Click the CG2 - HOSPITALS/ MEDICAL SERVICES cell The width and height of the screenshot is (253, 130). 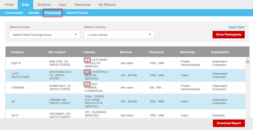pos(97,75)
